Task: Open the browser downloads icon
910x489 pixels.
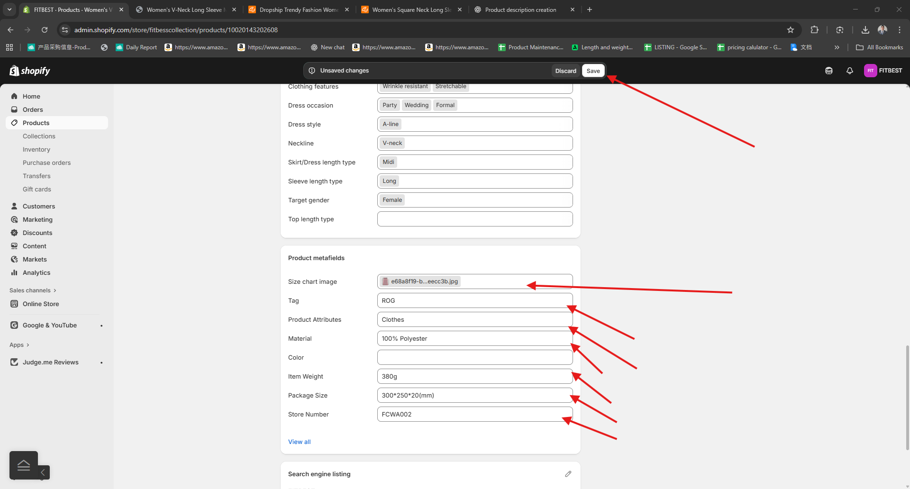Action: (x=865, y=30)
